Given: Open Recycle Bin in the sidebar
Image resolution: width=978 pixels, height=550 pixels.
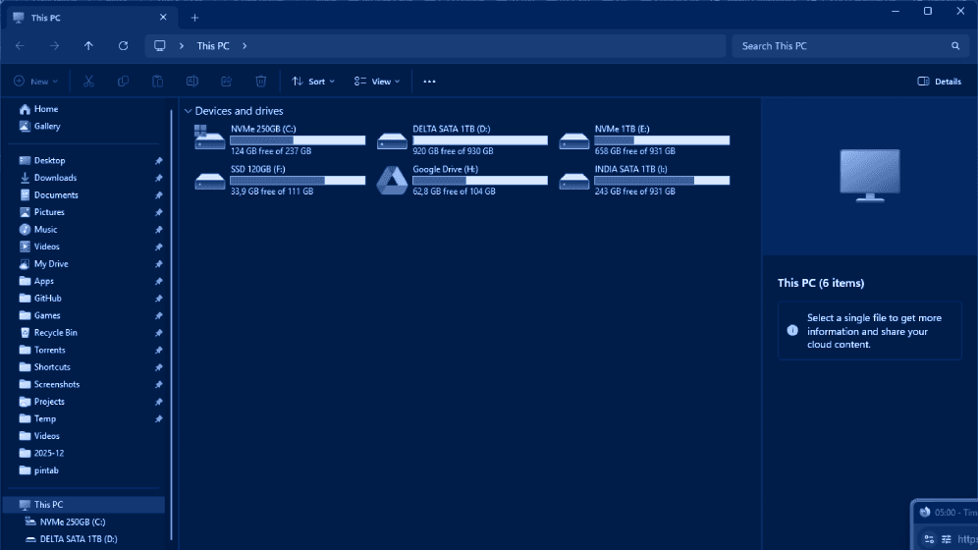Looking at the screenshot, I should (x=55, y=333).
